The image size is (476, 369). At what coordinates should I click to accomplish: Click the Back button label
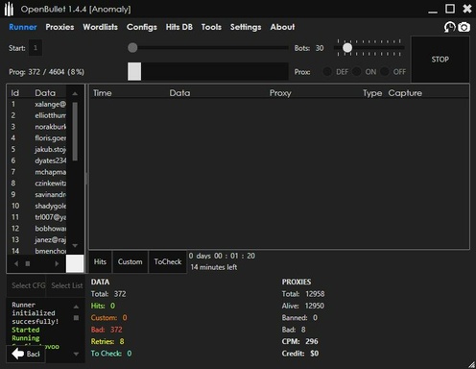[x=34, y=354]
